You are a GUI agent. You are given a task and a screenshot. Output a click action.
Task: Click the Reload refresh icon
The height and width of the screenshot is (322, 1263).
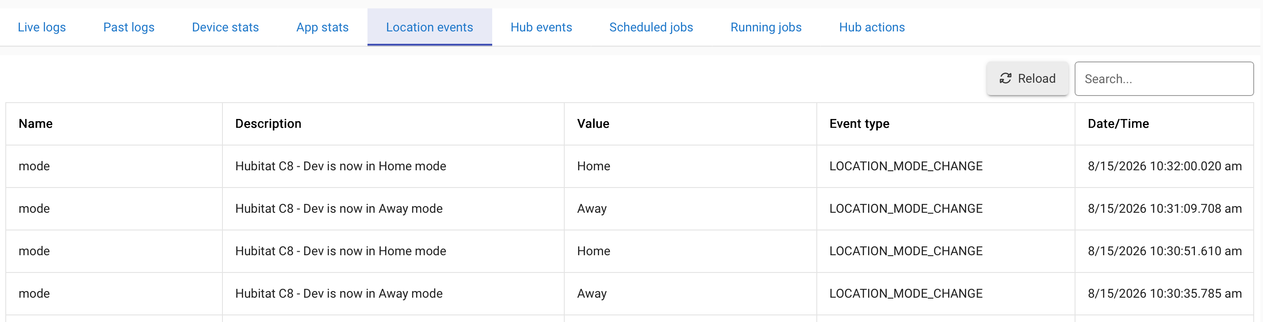click(x=1005, y=78)
